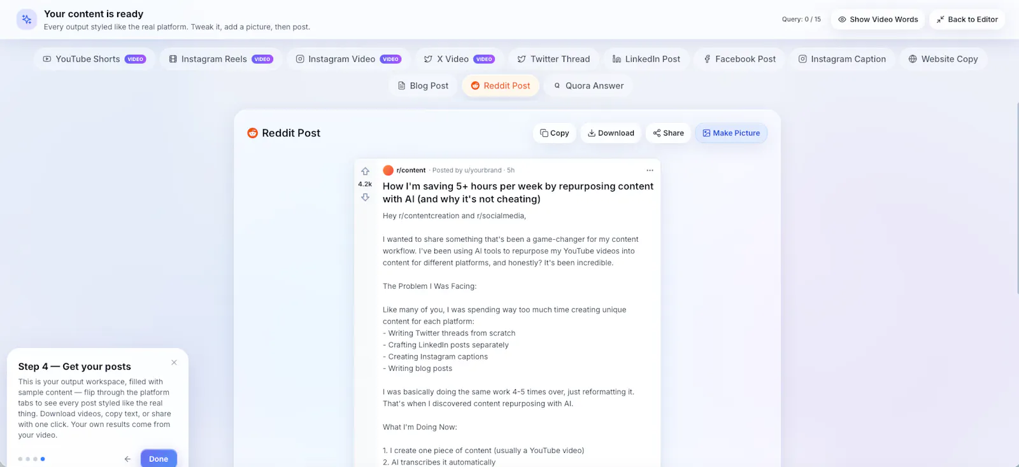Click the first onboarding progress dot
This screenshot has width=1019, height=467.
(x=20, y=459)
